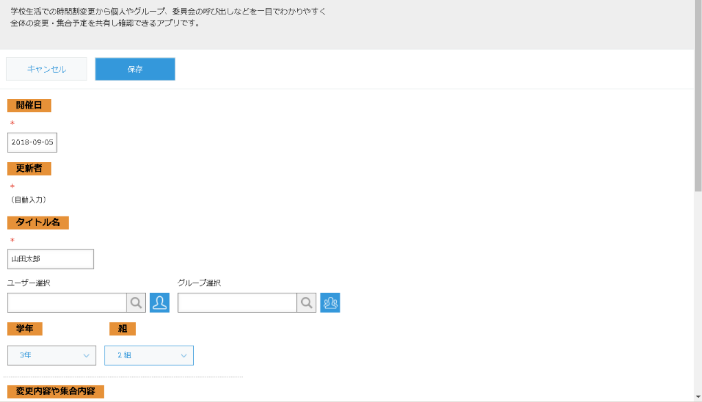Screen dimensions: 702x402
Task: Click the orange タイトル名 field label
Action: click(x=38, y=223)
